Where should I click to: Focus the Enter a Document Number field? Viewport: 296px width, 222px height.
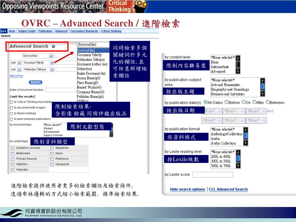coord(61,90)
